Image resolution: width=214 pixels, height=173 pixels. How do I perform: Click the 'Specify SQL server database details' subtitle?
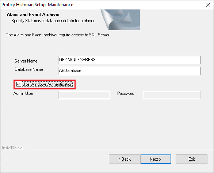click(53, 21)
